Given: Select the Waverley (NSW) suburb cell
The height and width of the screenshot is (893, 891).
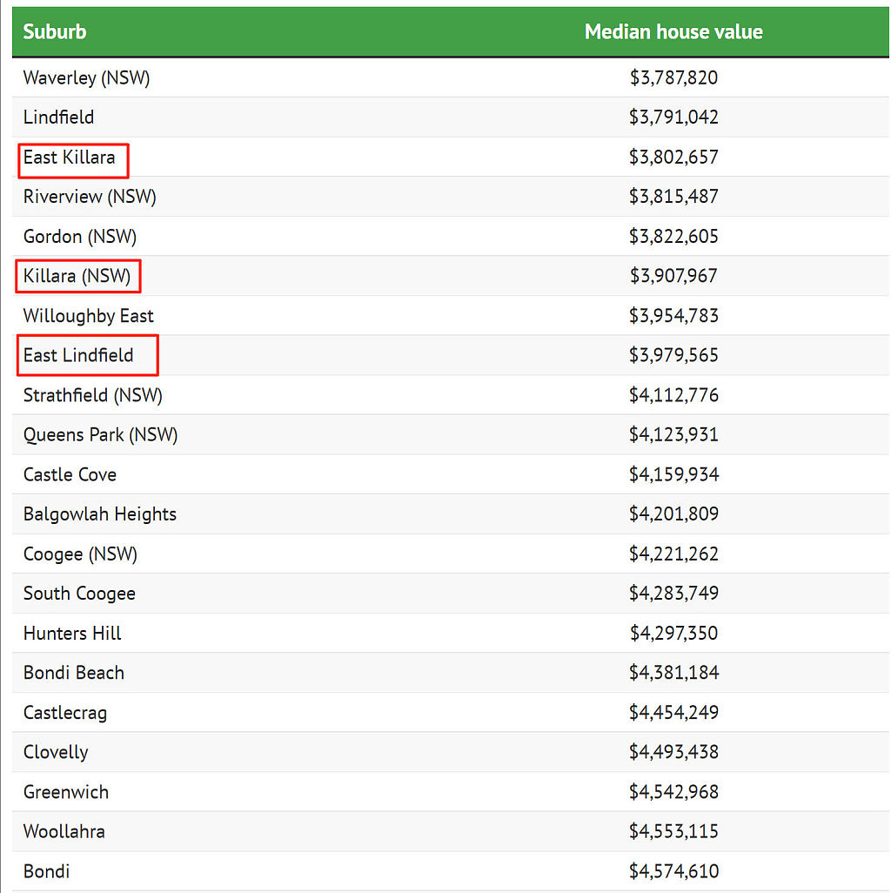Looking at the screenshot, I should pos(86,77).
